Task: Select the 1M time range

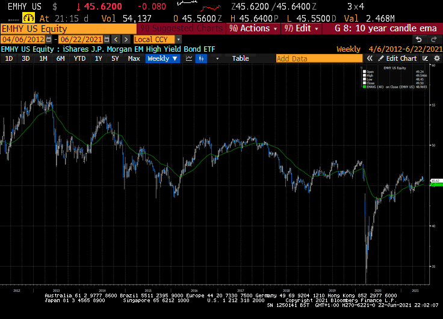Action: 43,58
